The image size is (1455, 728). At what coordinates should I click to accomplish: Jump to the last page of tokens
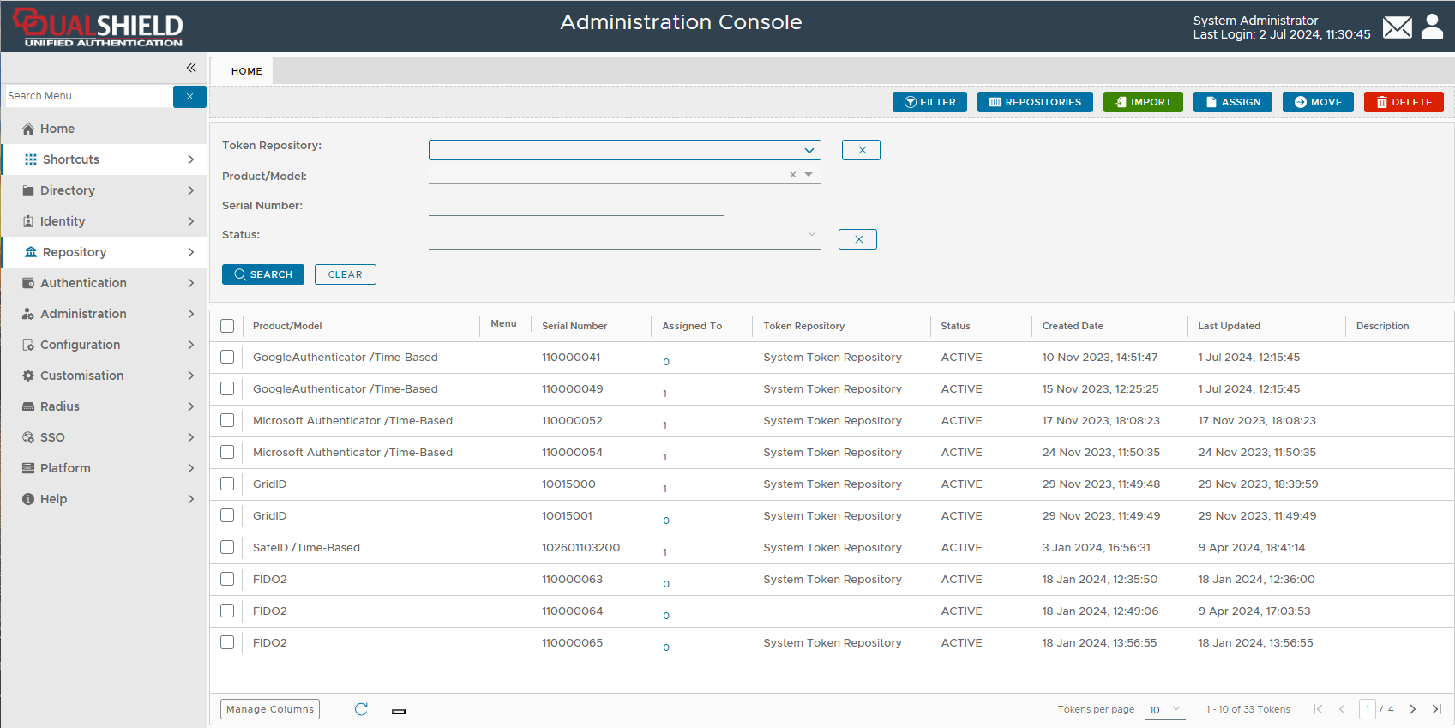(1437, 709)
